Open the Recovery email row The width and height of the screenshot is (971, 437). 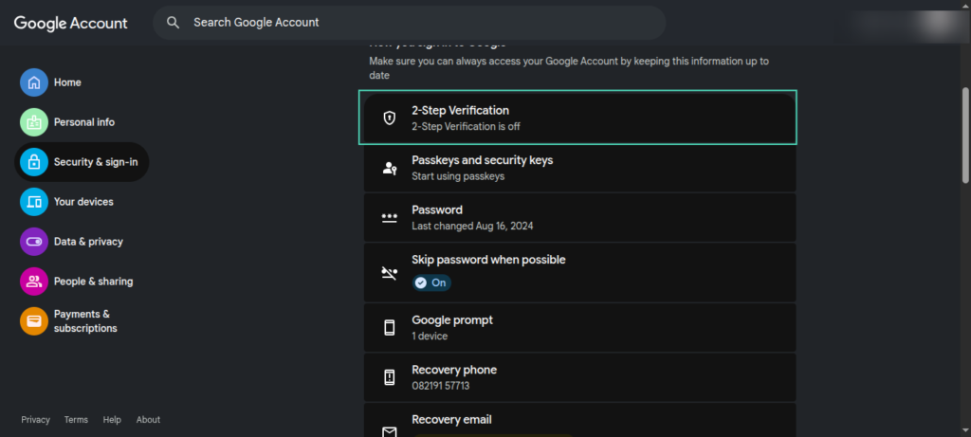pos(578,421)
